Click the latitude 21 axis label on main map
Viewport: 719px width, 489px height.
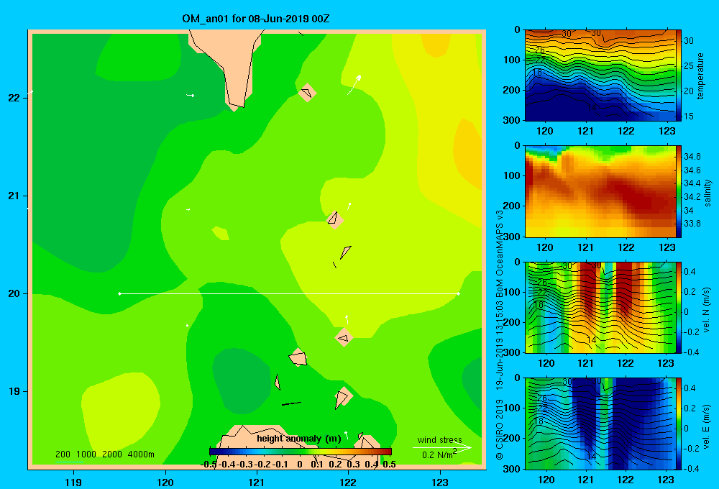14,196
